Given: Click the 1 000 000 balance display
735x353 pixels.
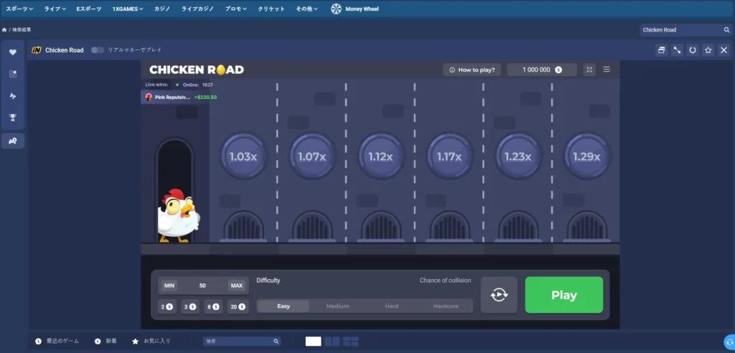Looking at the screenshot, I should tap(542, 70).
